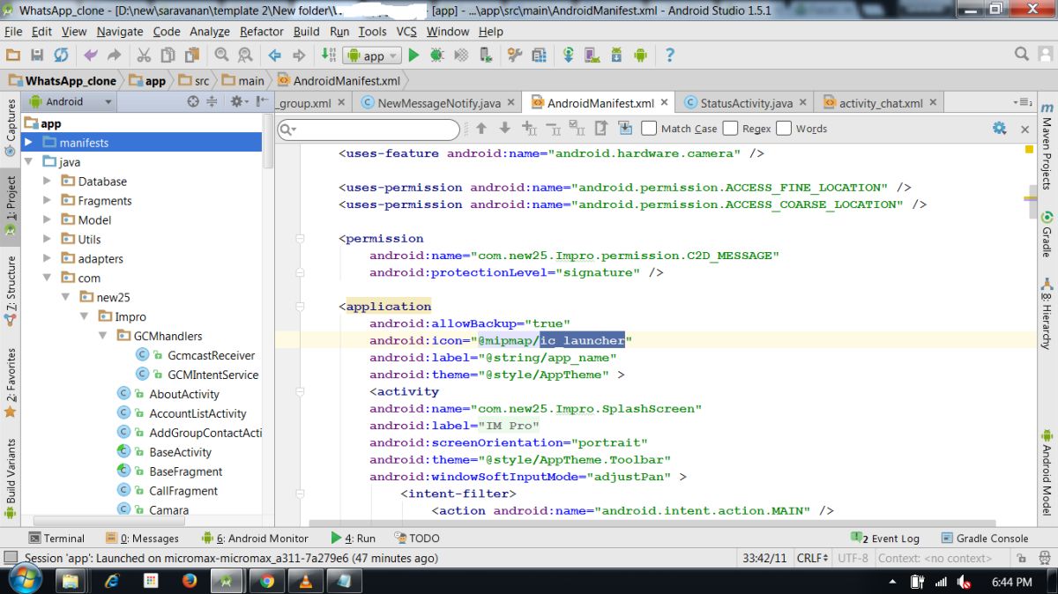Toggle Words checkbox
Viewport: 1058px width, 594px height.
coord(784,128)
